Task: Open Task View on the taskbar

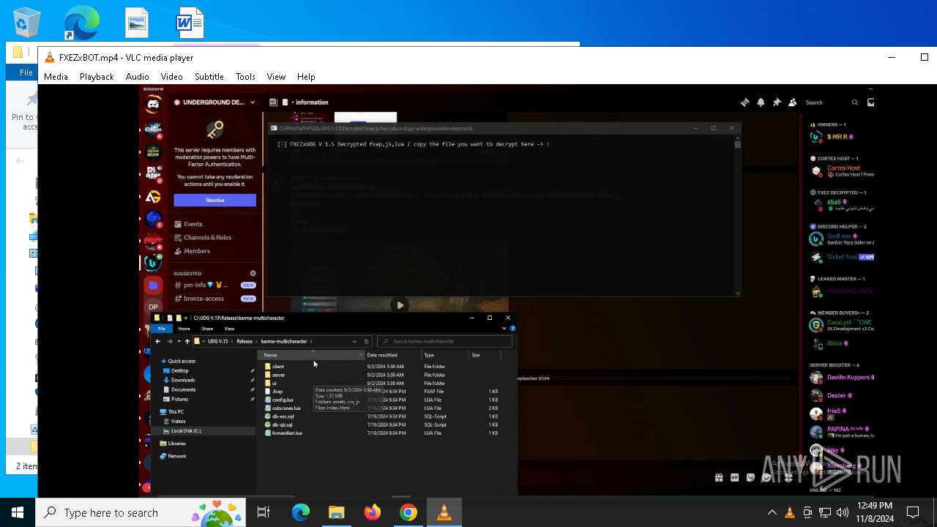Action: [264, 512]
